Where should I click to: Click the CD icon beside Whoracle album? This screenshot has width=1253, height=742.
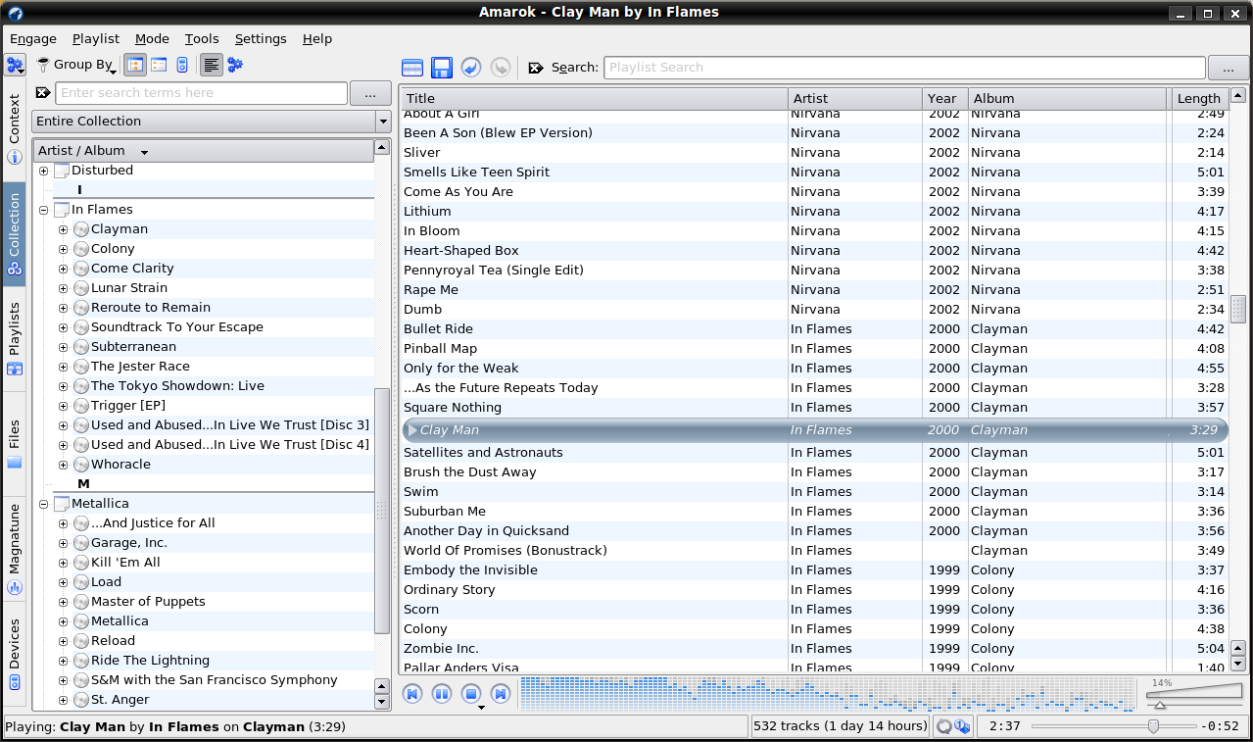81,465
